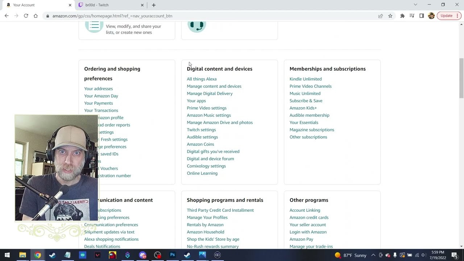Toggle the Chrome side panel
The image size is (464, 261).
click(x=422, y=16)
